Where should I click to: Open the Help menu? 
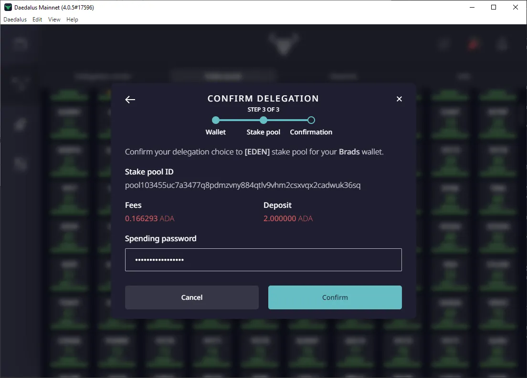72,20
